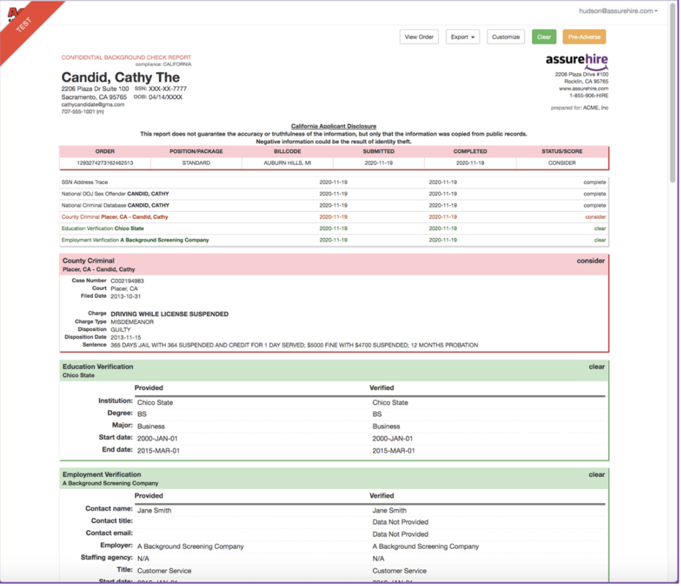
Task: Click the View Order button
Action: pos(419,37)
